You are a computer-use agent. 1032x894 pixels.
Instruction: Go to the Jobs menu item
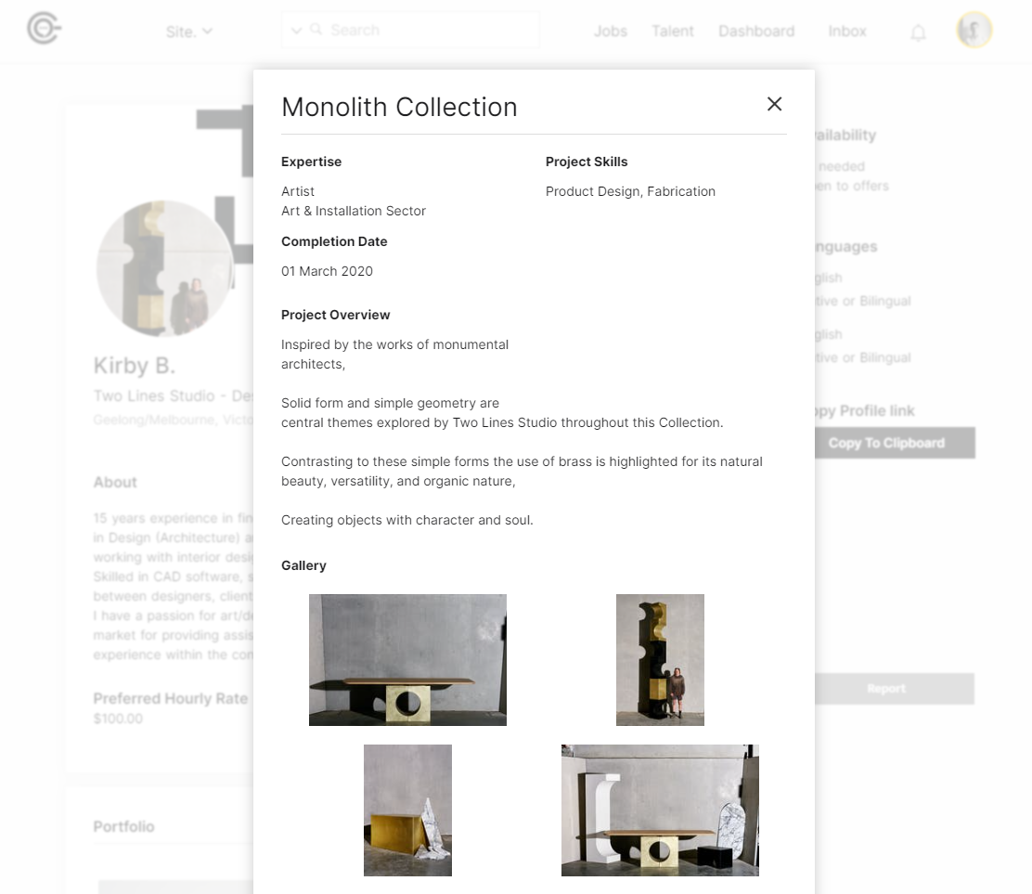pos(610,31)
